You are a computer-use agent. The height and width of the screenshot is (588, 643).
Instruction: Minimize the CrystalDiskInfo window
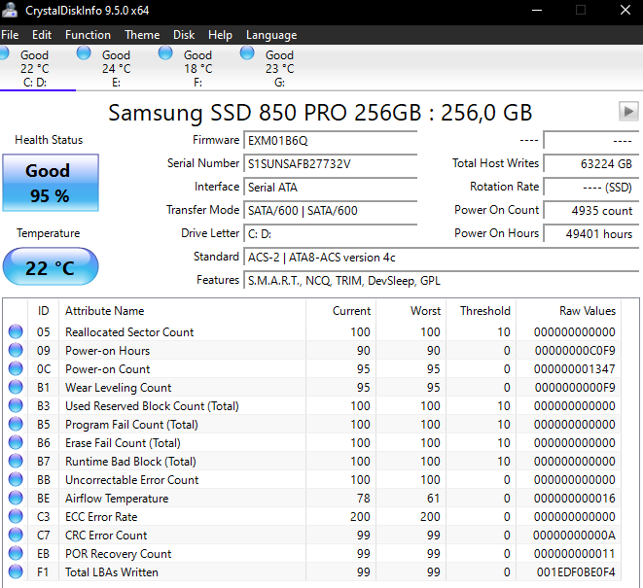[537, 10]
